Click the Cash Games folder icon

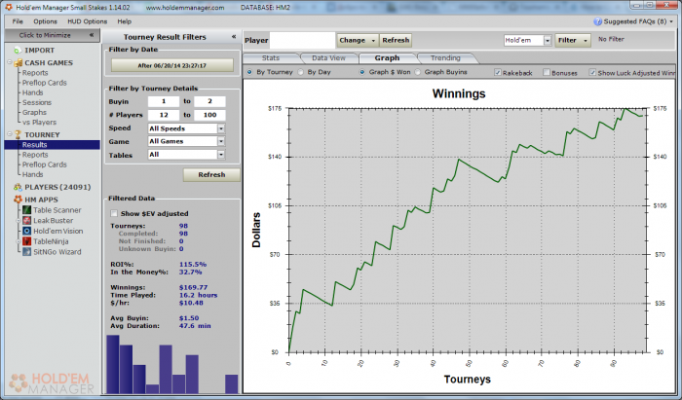coord(18,63)
